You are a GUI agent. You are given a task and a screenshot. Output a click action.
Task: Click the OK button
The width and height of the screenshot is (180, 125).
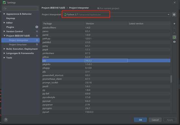pyautogui.click(x=140, y=120)
